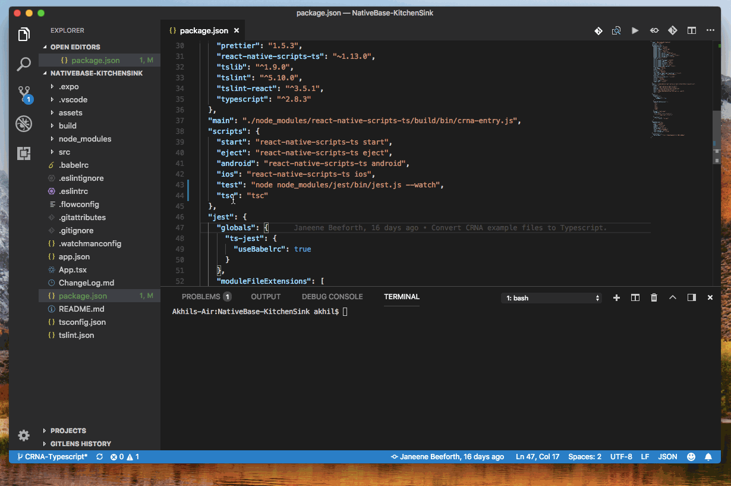This screenshot has width=731, height=486.
Task: Open the Extensions view in activity bar
Action: 24,153
